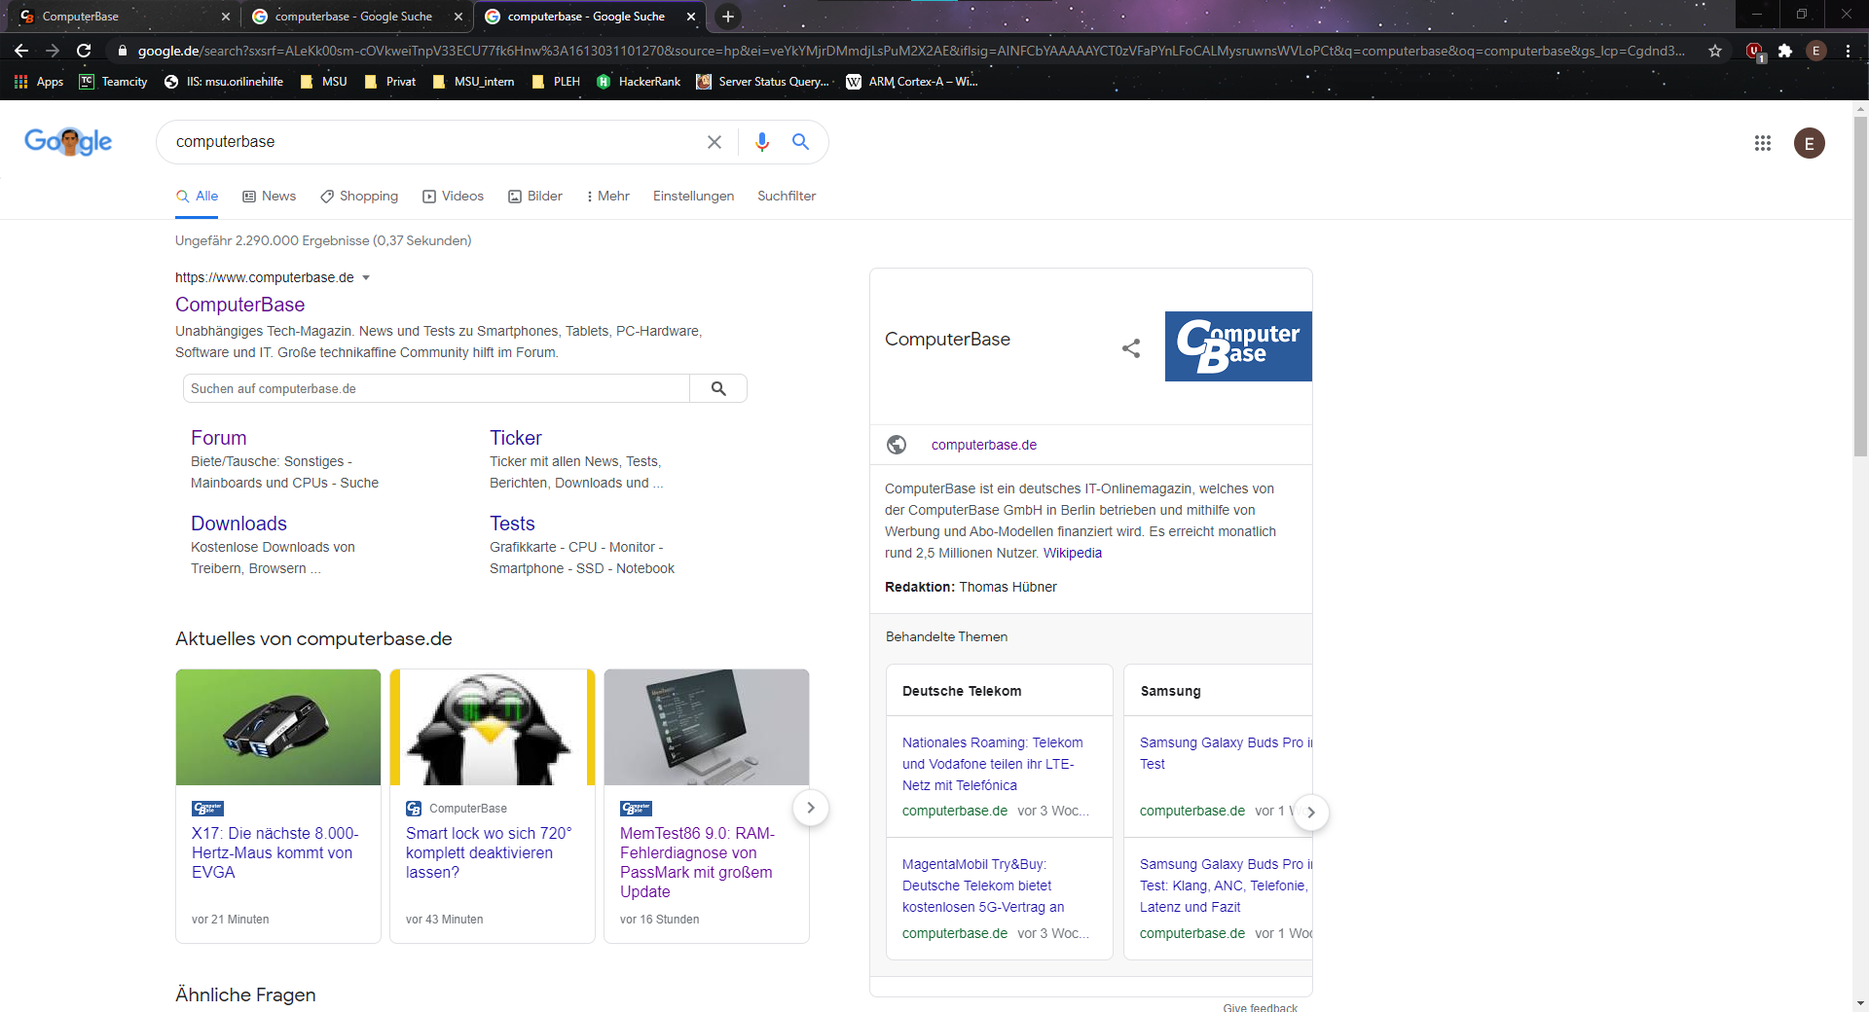1869x1012 pixels.
Task: Select the Alle results tab
Action: click(x=197, y=197)
